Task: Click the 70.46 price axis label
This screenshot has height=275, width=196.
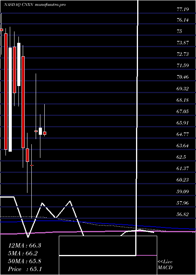Action: (x=183, y=77)
